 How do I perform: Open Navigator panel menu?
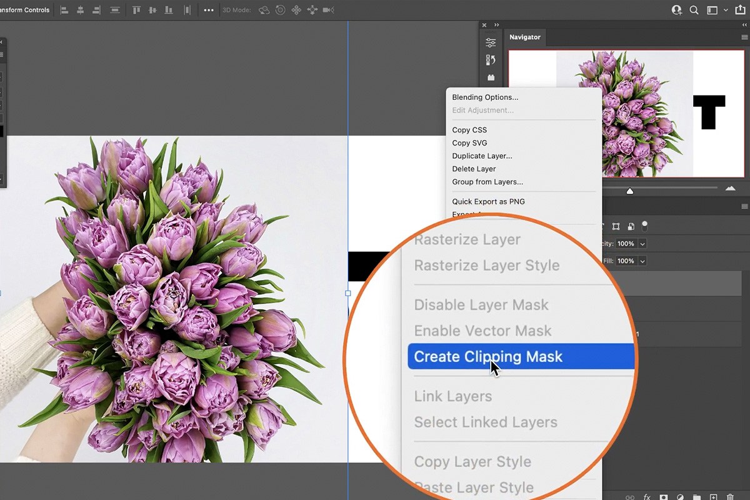[744, 37]
